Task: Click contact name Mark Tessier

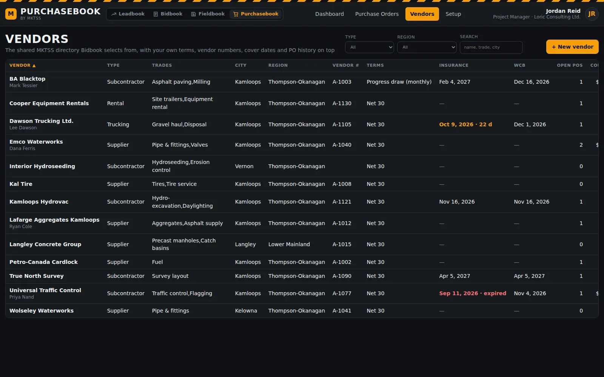Action: (23, 86)
